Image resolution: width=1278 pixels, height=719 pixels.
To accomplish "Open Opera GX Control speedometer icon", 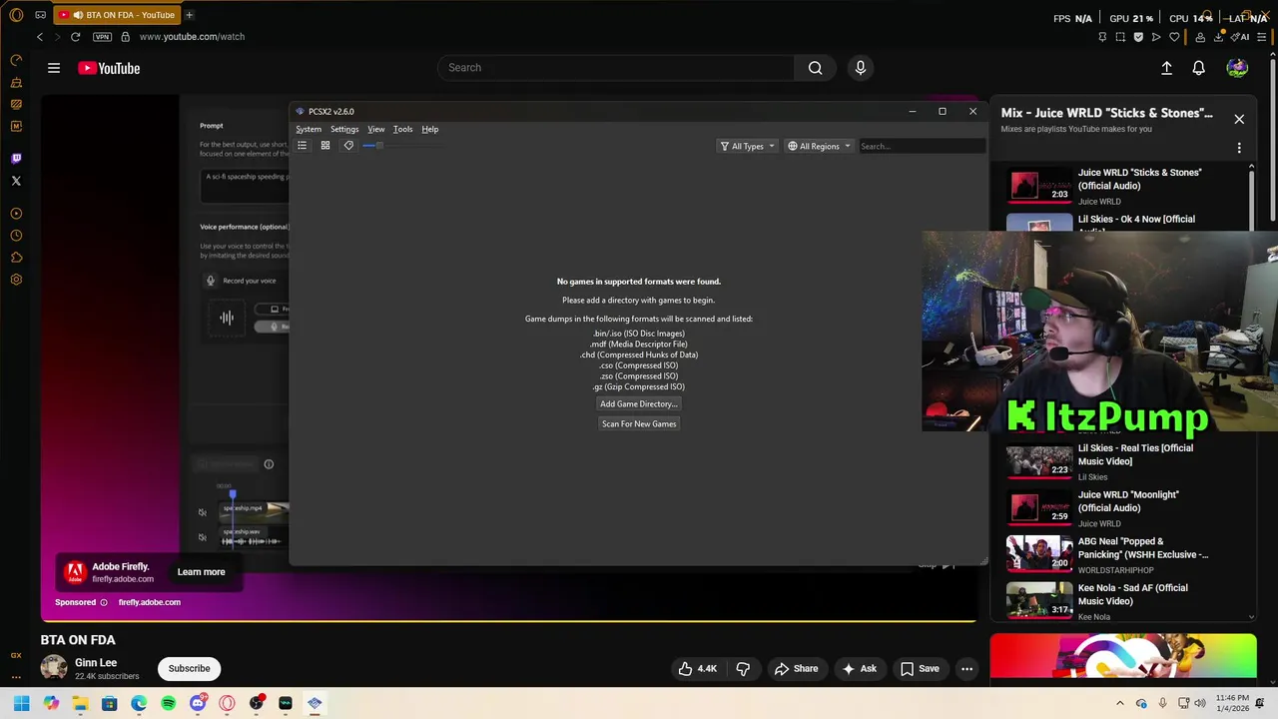I will click(16, 60).
